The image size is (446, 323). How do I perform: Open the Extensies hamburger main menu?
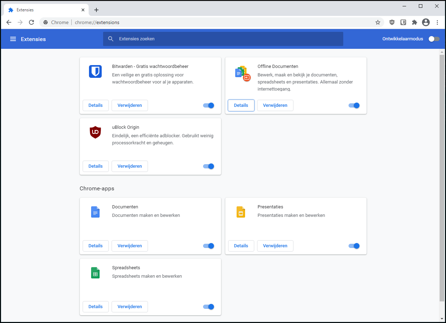(13, 39)
